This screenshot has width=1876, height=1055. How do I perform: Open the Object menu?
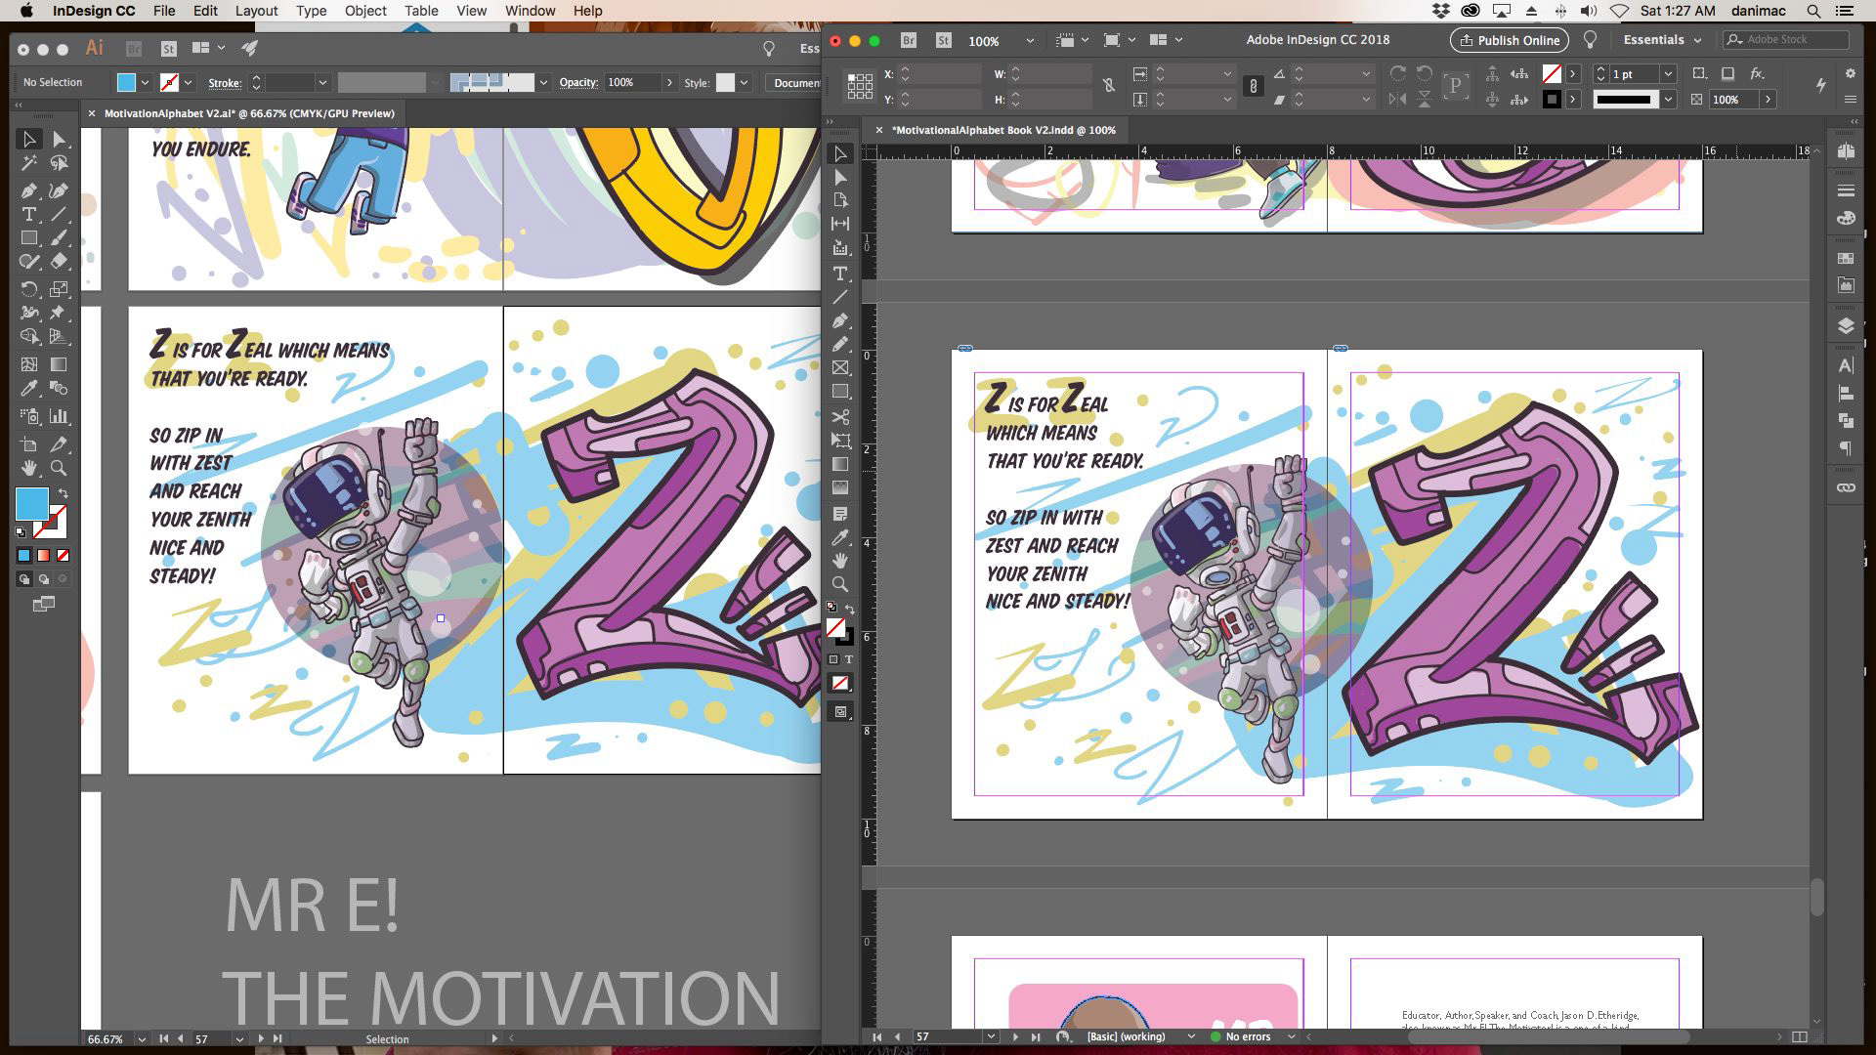[x=365, y=11]
